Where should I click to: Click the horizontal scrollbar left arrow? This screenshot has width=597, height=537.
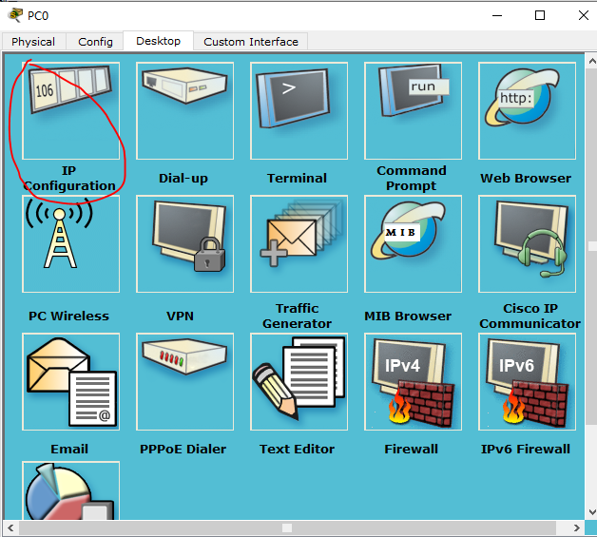(x=10, y=527)
